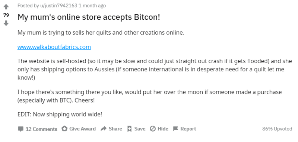The height and width of the screenshot is (142, 298).
Task: Open the u/justin7942163 user profile
Action: pyautogui.click(x=58, y=6)
